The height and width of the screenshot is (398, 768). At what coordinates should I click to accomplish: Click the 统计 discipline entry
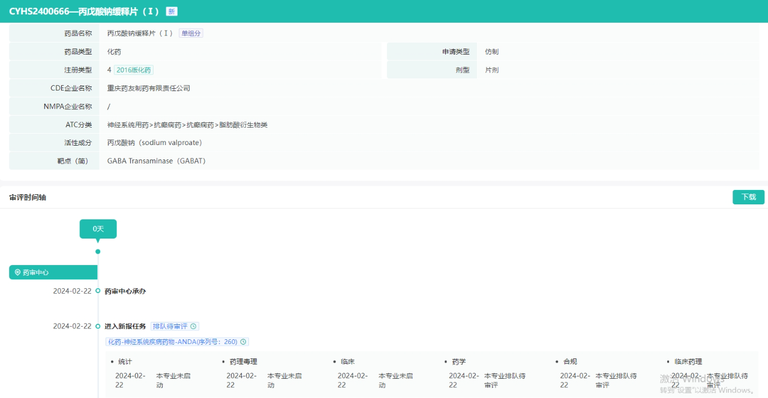125,362
